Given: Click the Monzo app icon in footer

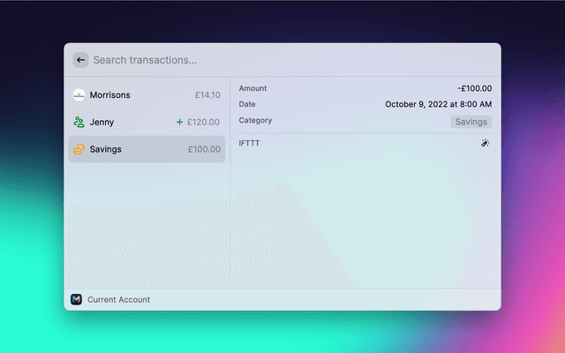Looking at the screenshot, I should pyautogui.click(x=76, y=299).
